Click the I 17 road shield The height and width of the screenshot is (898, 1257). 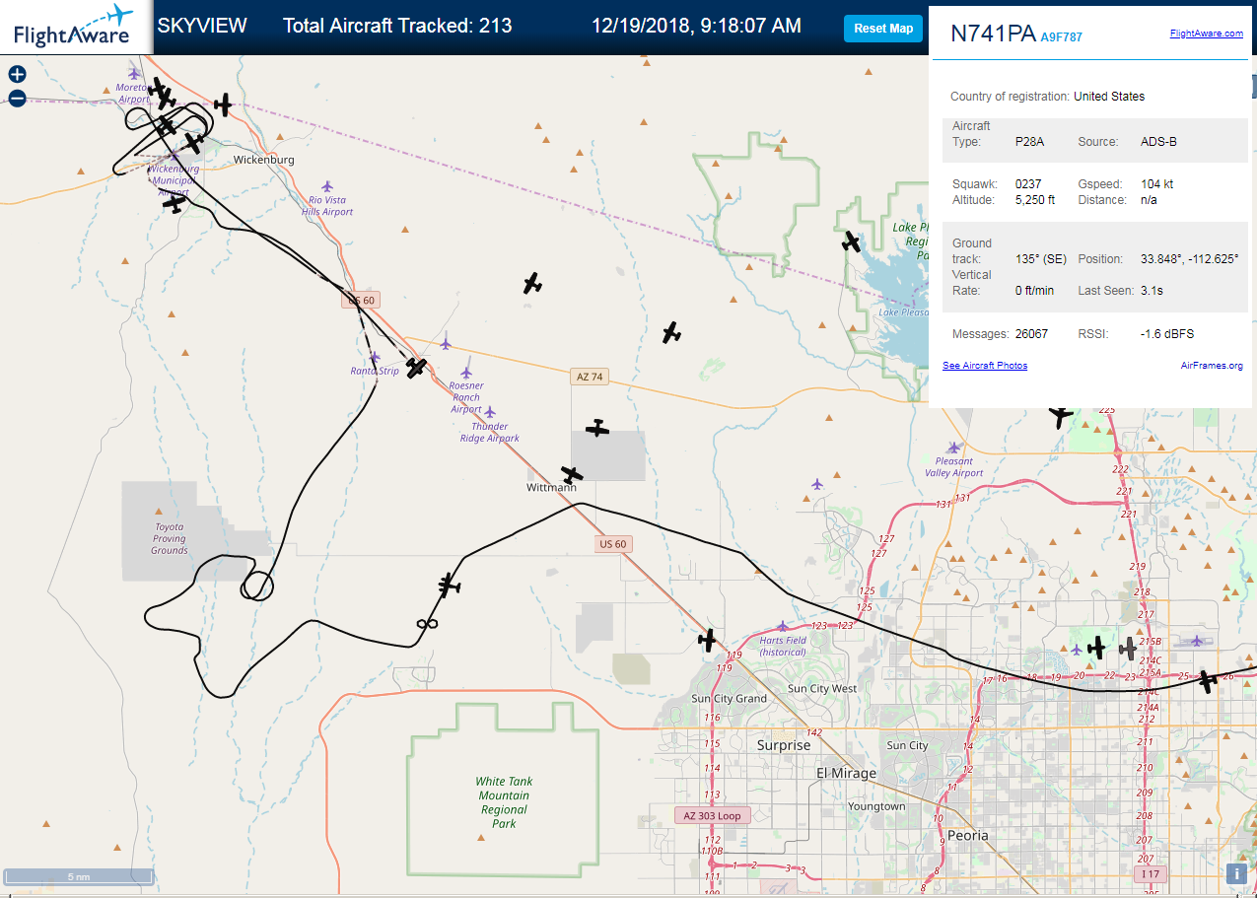(x=1149, y=873)
